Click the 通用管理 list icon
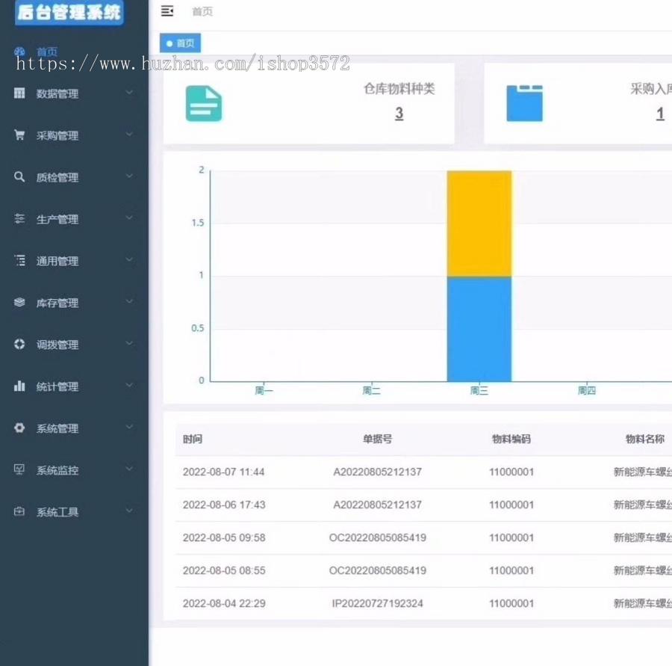 19,260
